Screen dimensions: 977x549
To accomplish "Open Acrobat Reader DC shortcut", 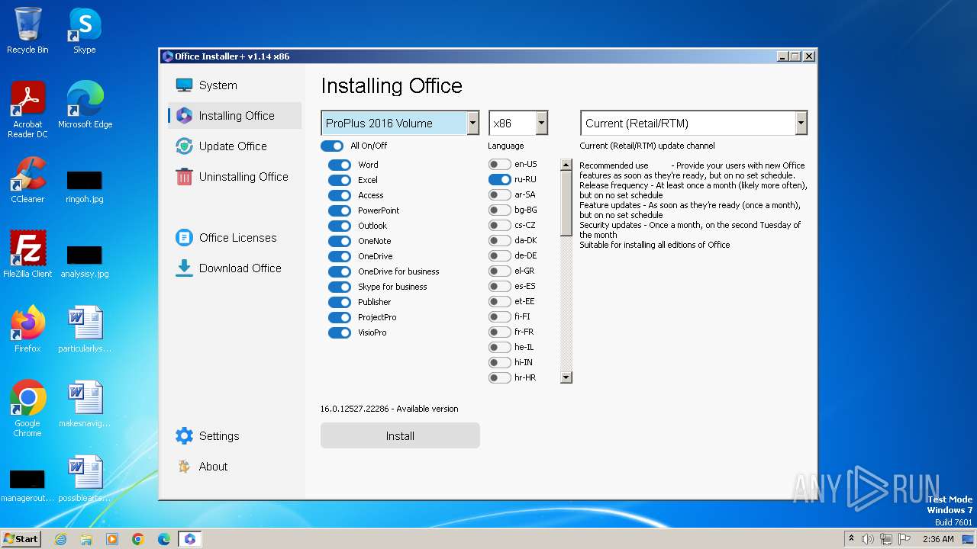I will tap(27, 110).
